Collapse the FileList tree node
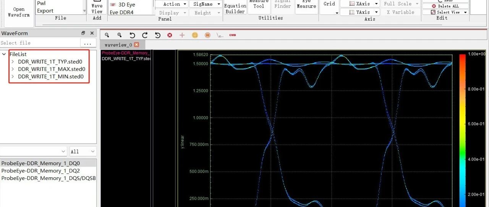 click(x=4, y=54)
